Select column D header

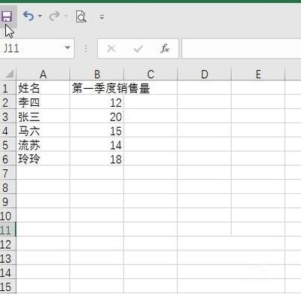[x=205, y=74]
